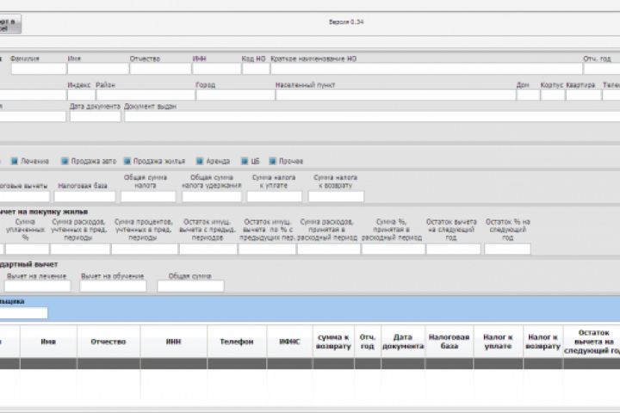Image resolution: width=620 pixels, height=413 pixels.
Task: Focus the Отчество input field at top
Action: [160, 69]
